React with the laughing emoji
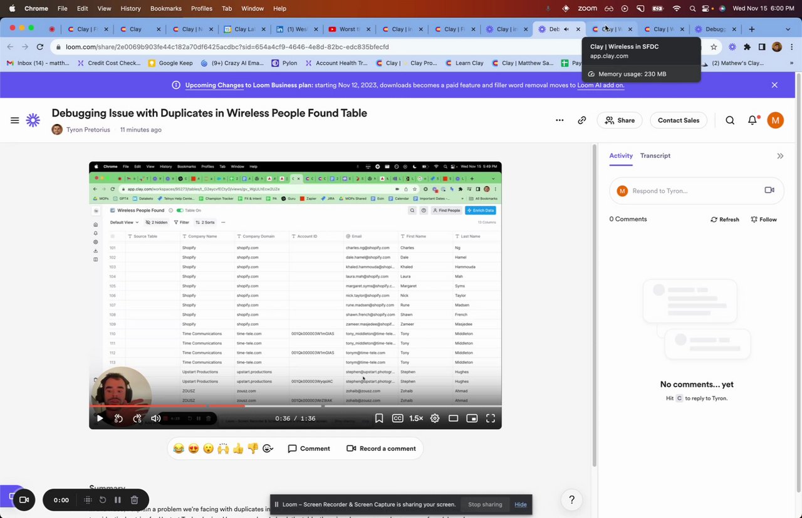 (x=179, y=448)
